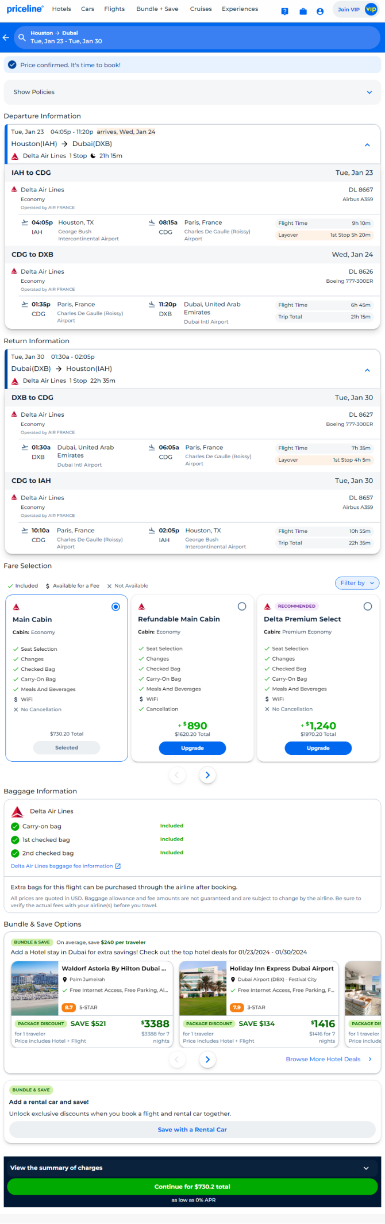Click the $3388 Waldorf Astoria price

(155, 1023)
